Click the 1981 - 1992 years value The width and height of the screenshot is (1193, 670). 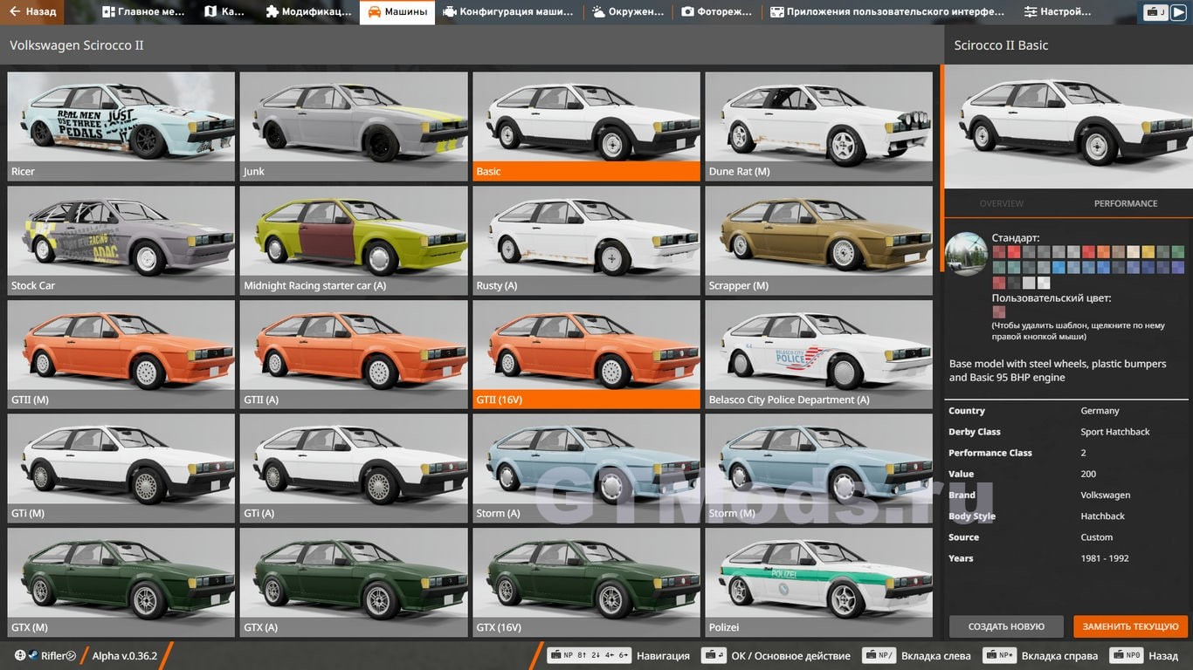(1105, 558)
